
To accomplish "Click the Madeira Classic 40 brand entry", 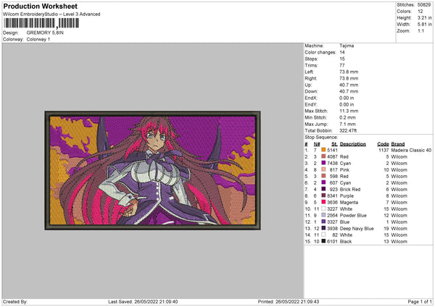I will (x=411, y=150).
